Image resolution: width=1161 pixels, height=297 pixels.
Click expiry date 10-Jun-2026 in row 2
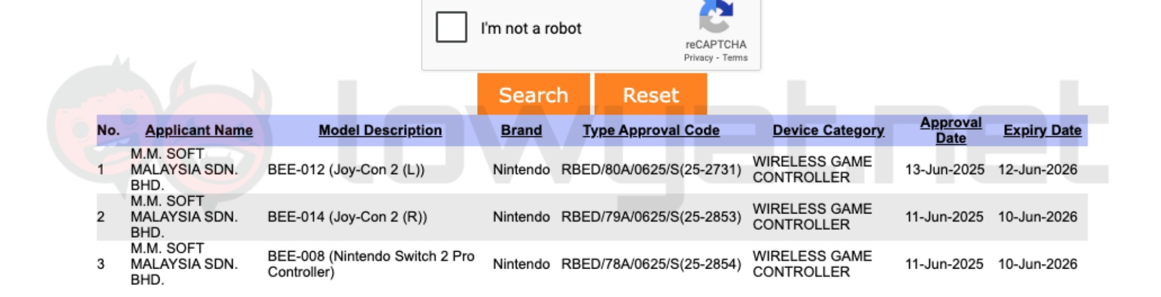tap(1037, 216)
